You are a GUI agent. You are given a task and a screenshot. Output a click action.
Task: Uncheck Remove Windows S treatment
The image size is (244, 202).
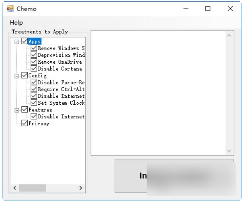pyautogui.click(x=34, y=48)
